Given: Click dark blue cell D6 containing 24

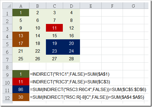Looking at the screenshot, I should coord(71,51).
